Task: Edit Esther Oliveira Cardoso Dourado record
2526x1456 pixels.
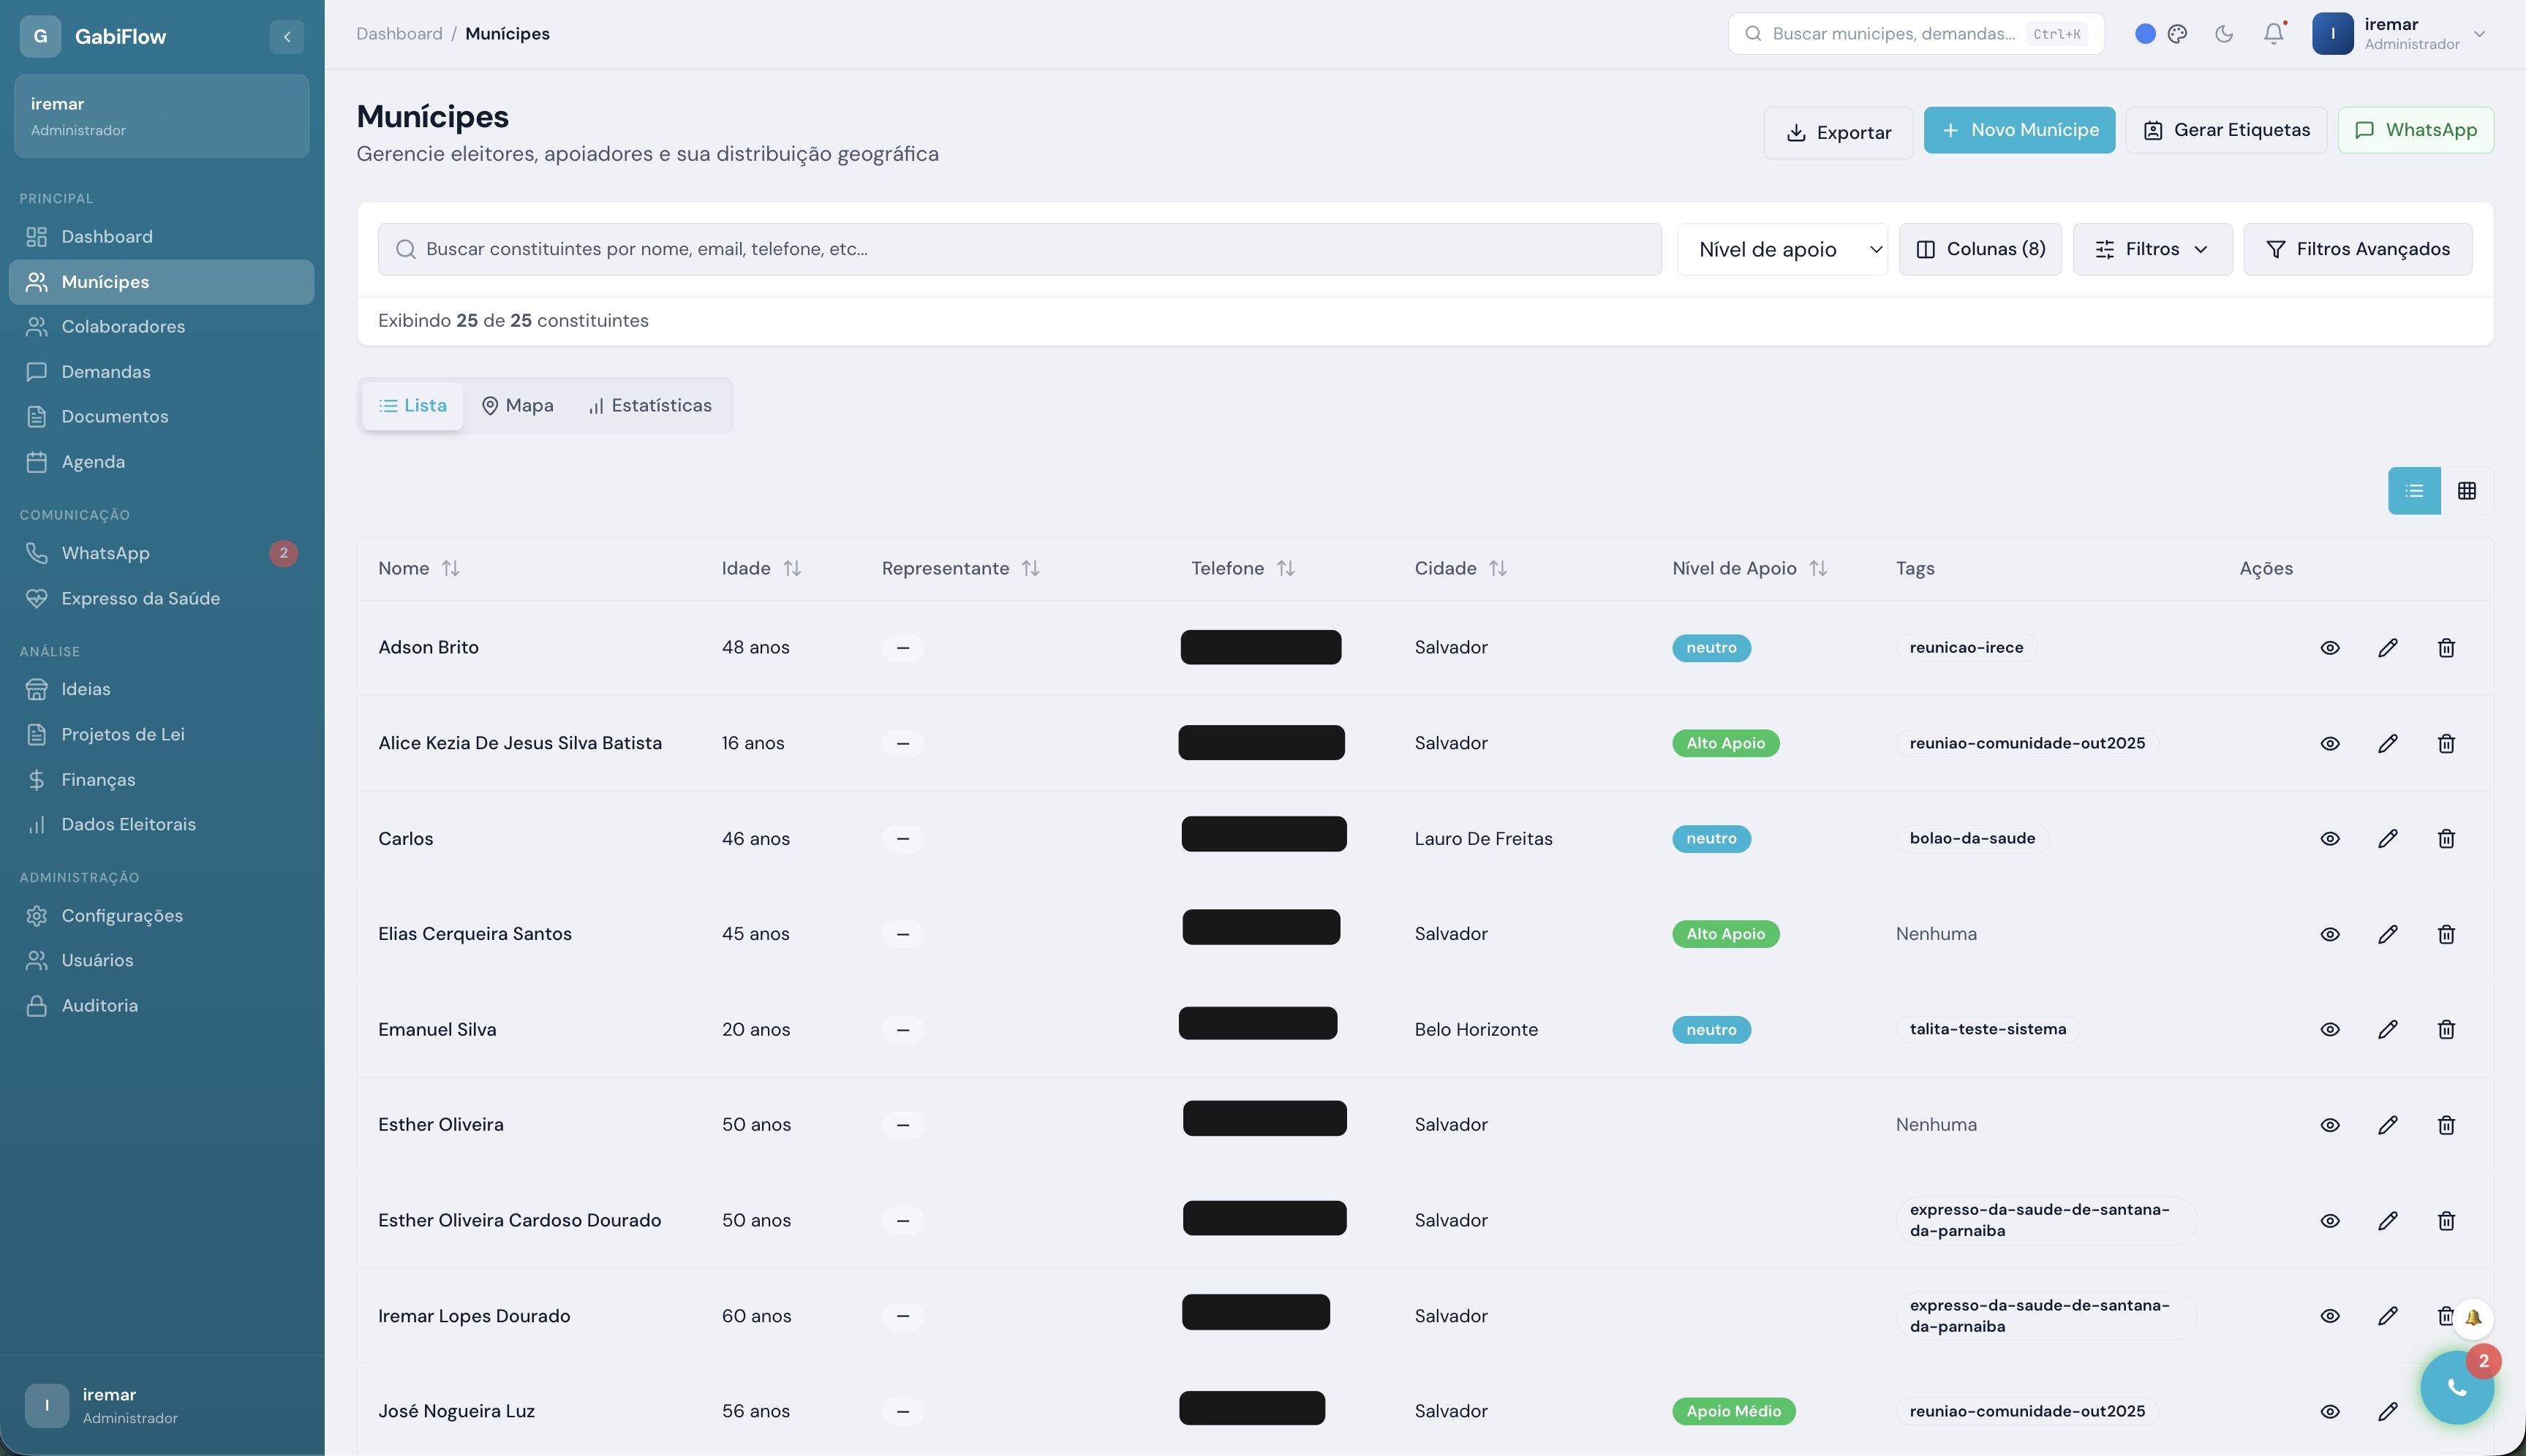Action: 2388,1220
